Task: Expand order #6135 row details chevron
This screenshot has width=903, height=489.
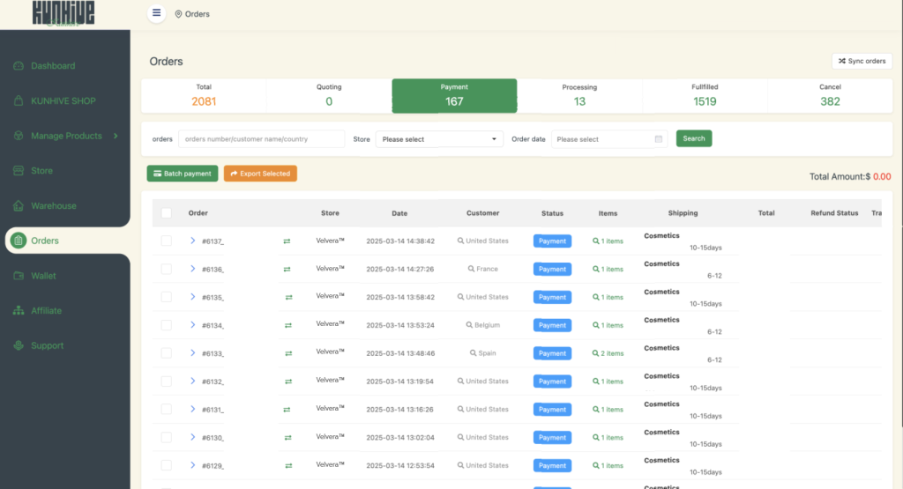Action: point(193,297)
